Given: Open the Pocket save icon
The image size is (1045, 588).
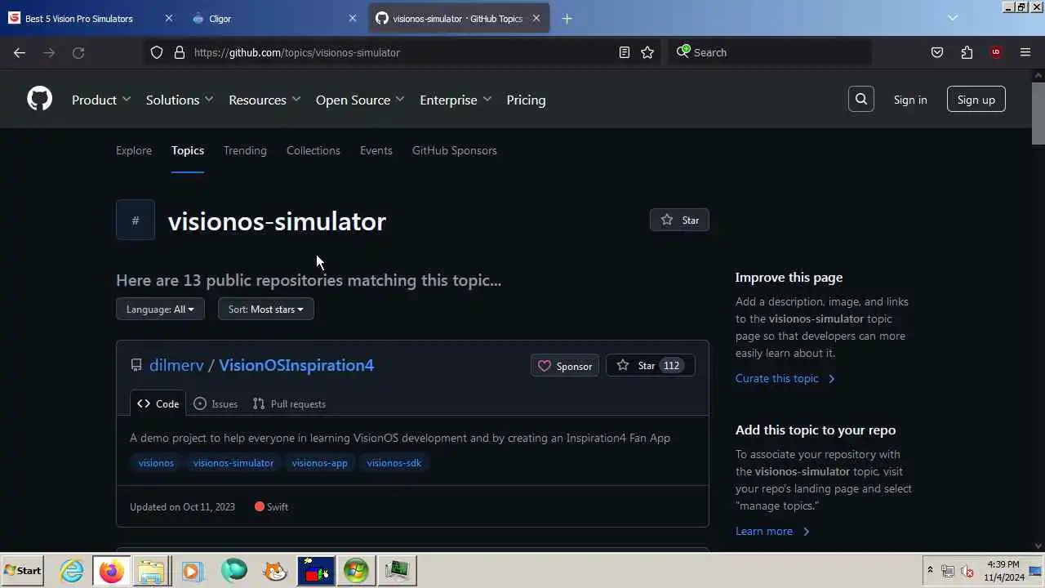Looking at the screenshot, I should tap(937, 52).
